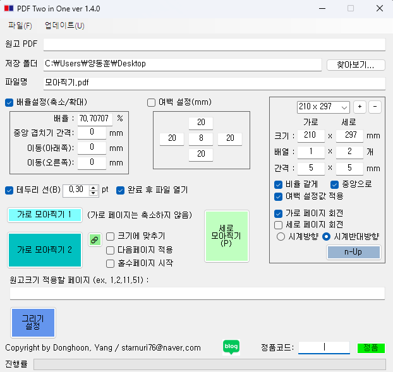Screen dimensions: 393x372
Task: Click the center margin field showing 8
Action: [201, 139]
